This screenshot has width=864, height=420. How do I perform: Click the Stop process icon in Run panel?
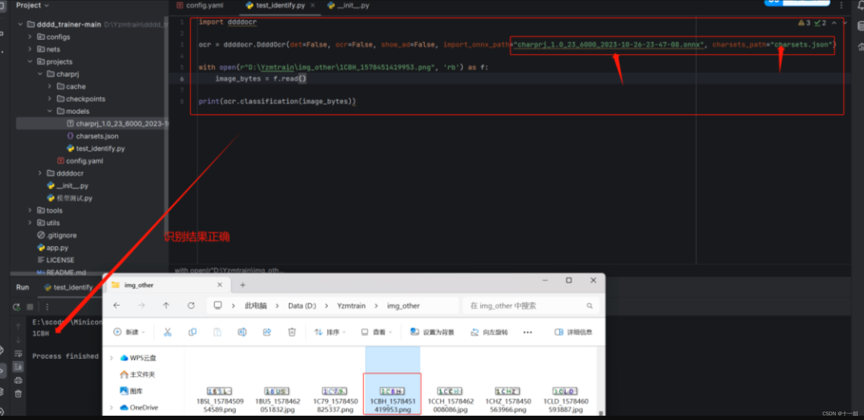click(30, 307)
